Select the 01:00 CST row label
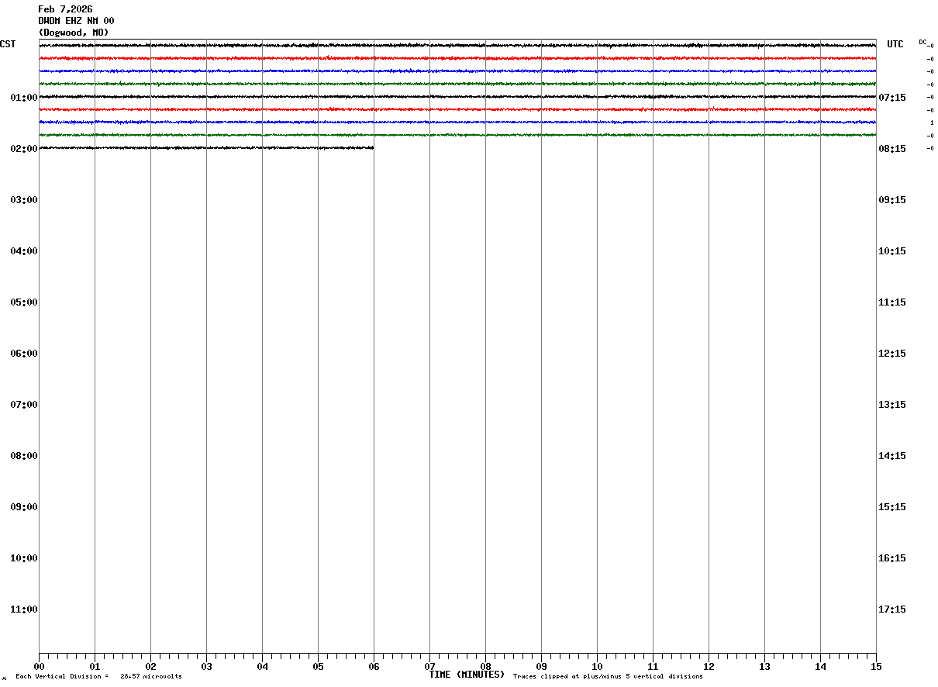Screen dimensions: 938x687 click(x=24, y=98)
